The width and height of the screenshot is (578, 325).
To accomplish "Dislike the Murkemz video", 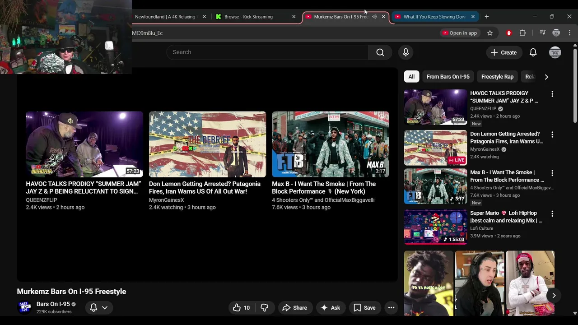I will click(x=265, y=308).
